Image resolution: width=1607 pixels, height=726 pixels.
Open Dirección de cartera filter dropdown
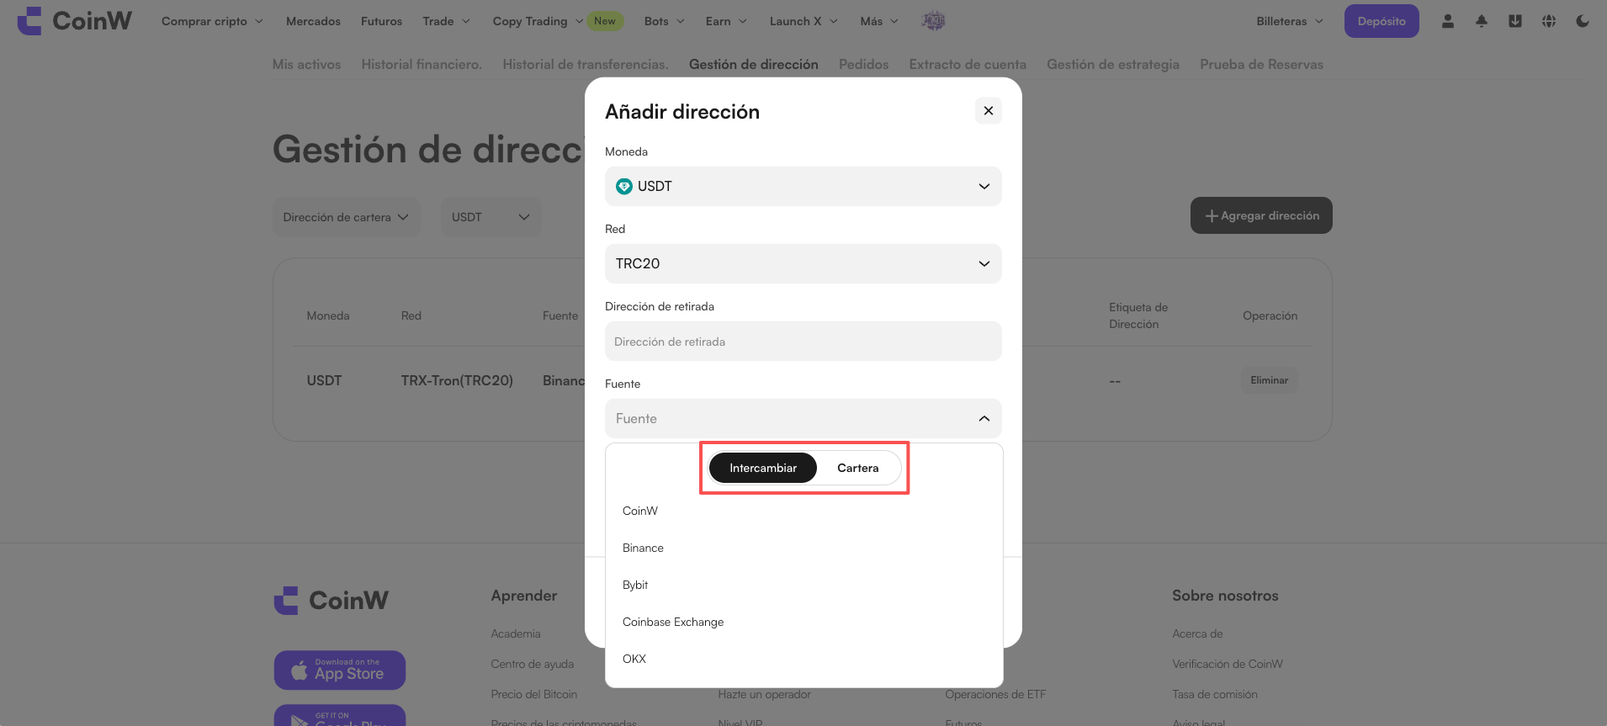(346, 217)
